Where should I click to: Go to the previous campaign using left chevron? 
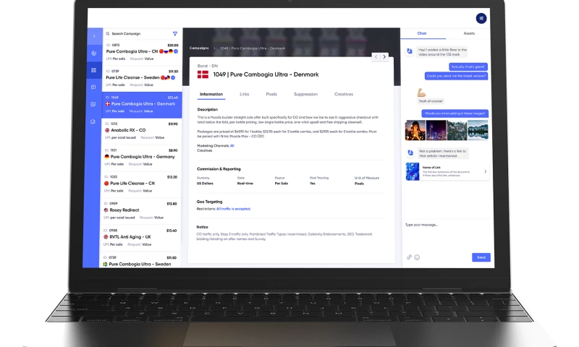(376, 56)
